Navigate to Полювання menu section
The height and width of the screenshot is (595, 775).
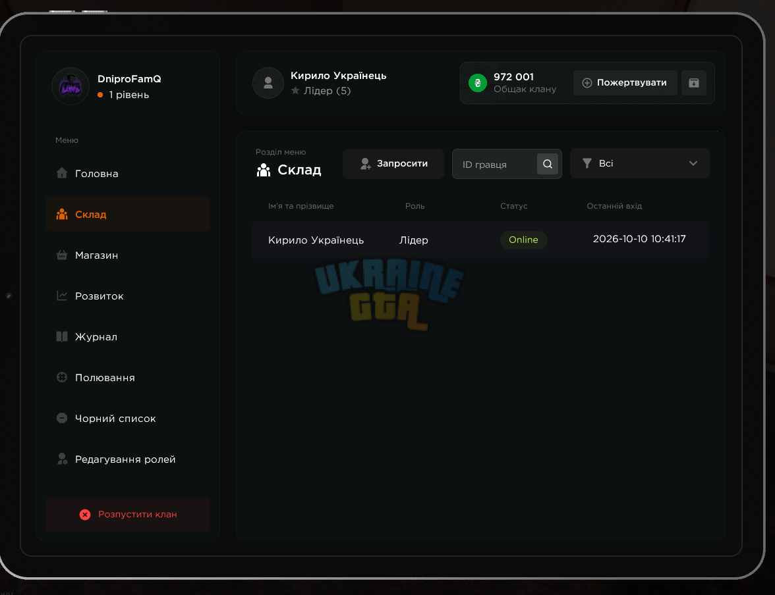click(128, 377)
